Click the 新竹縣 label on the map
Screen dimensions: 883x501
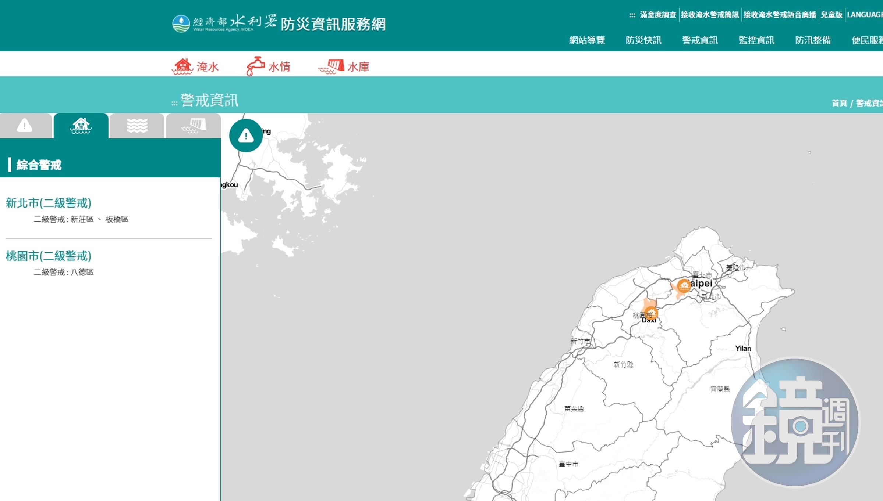coord(623,364)
